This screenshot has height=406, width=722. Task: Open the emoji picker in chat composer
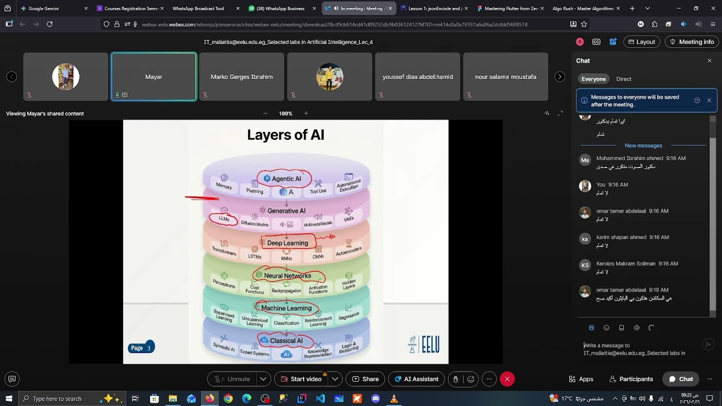coord(606,328)
